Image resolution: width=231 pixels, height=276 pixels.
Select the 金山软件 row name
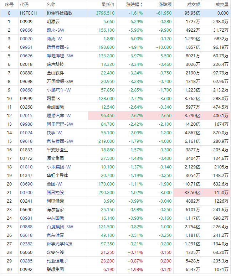[55, 73]
